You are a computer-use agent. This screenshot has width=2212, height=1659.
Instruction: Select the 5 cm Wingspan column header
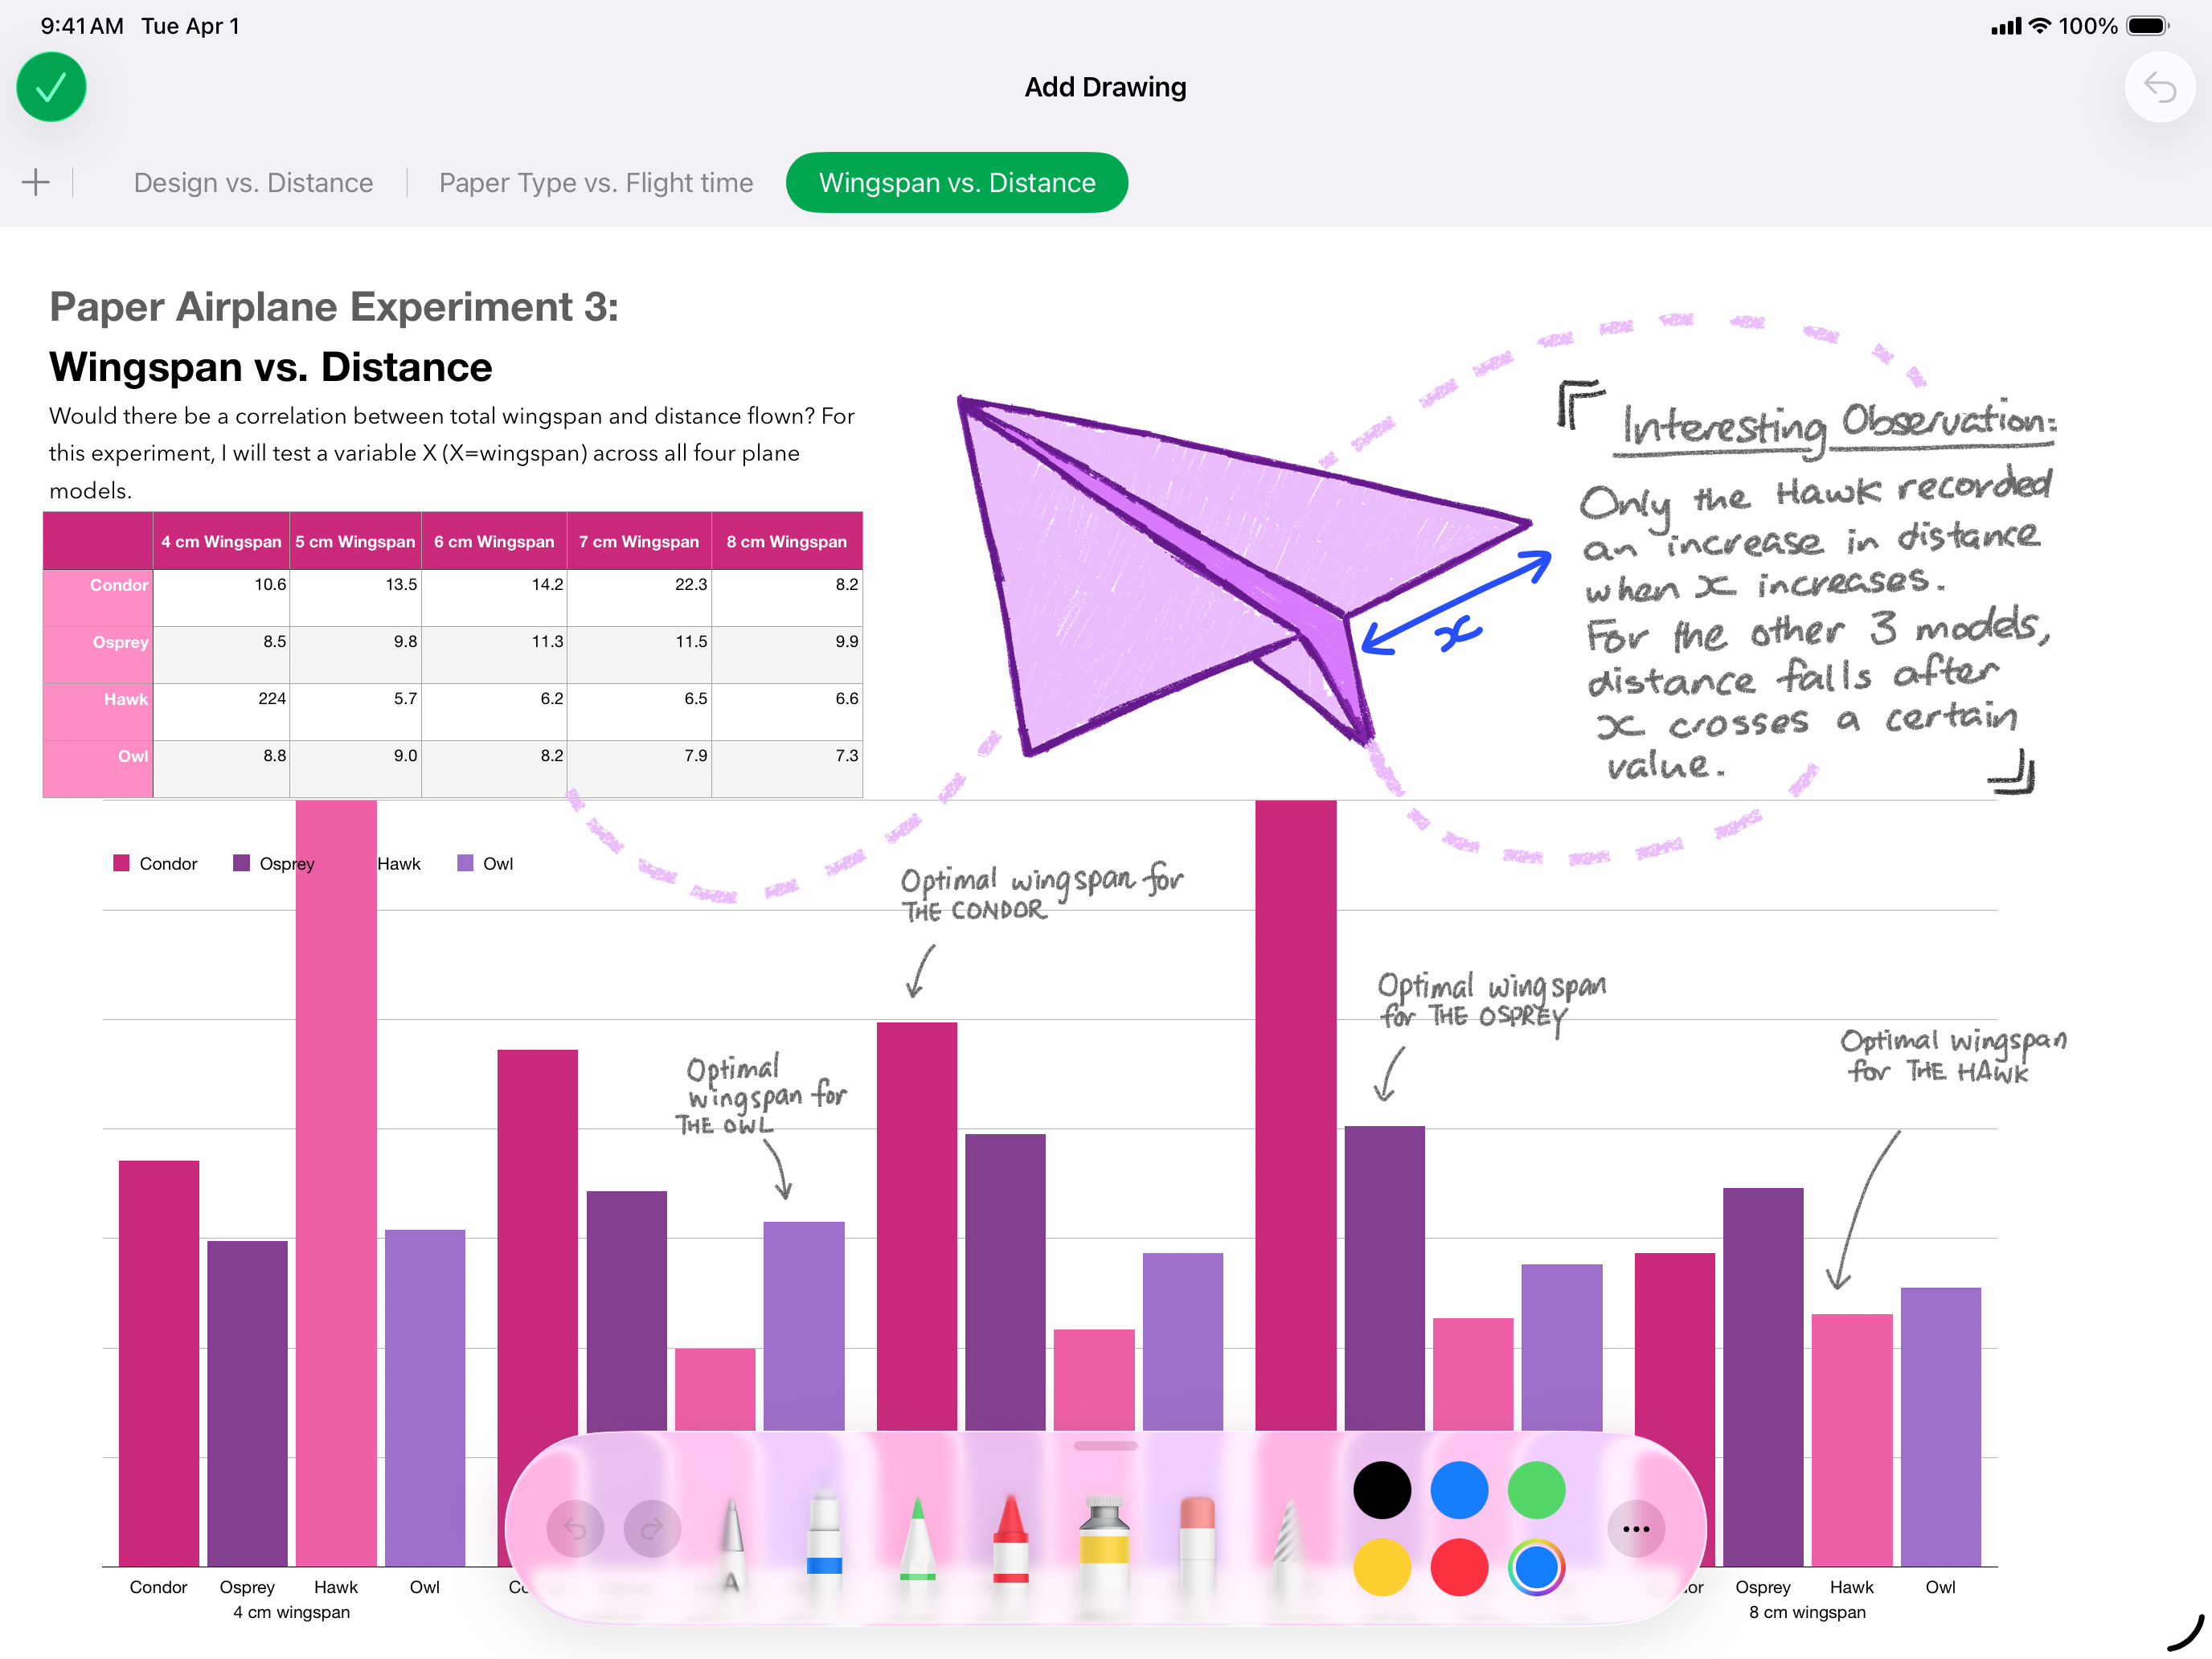click(x=355, y=541)
